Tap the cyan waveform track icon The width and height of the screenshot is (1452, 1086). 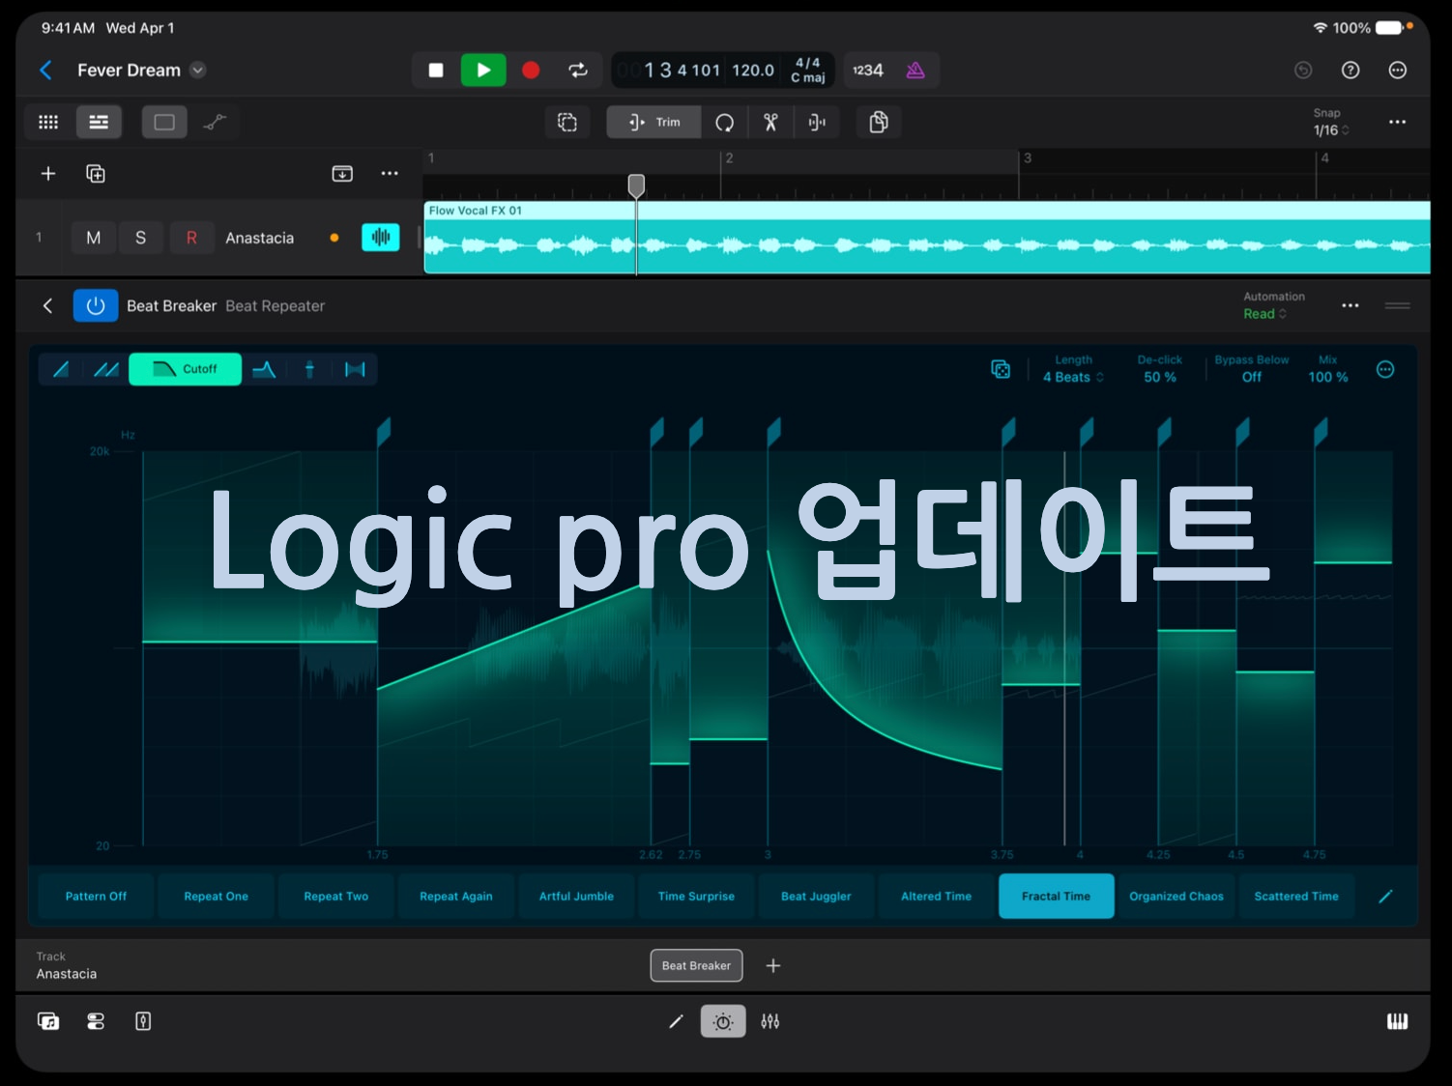381,238
